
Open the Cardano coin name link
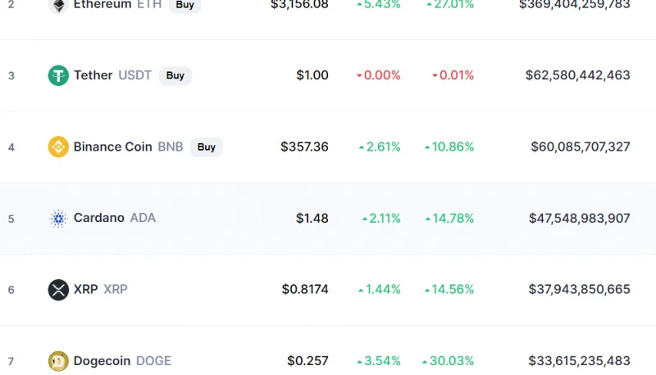click(x=98, y=218)
